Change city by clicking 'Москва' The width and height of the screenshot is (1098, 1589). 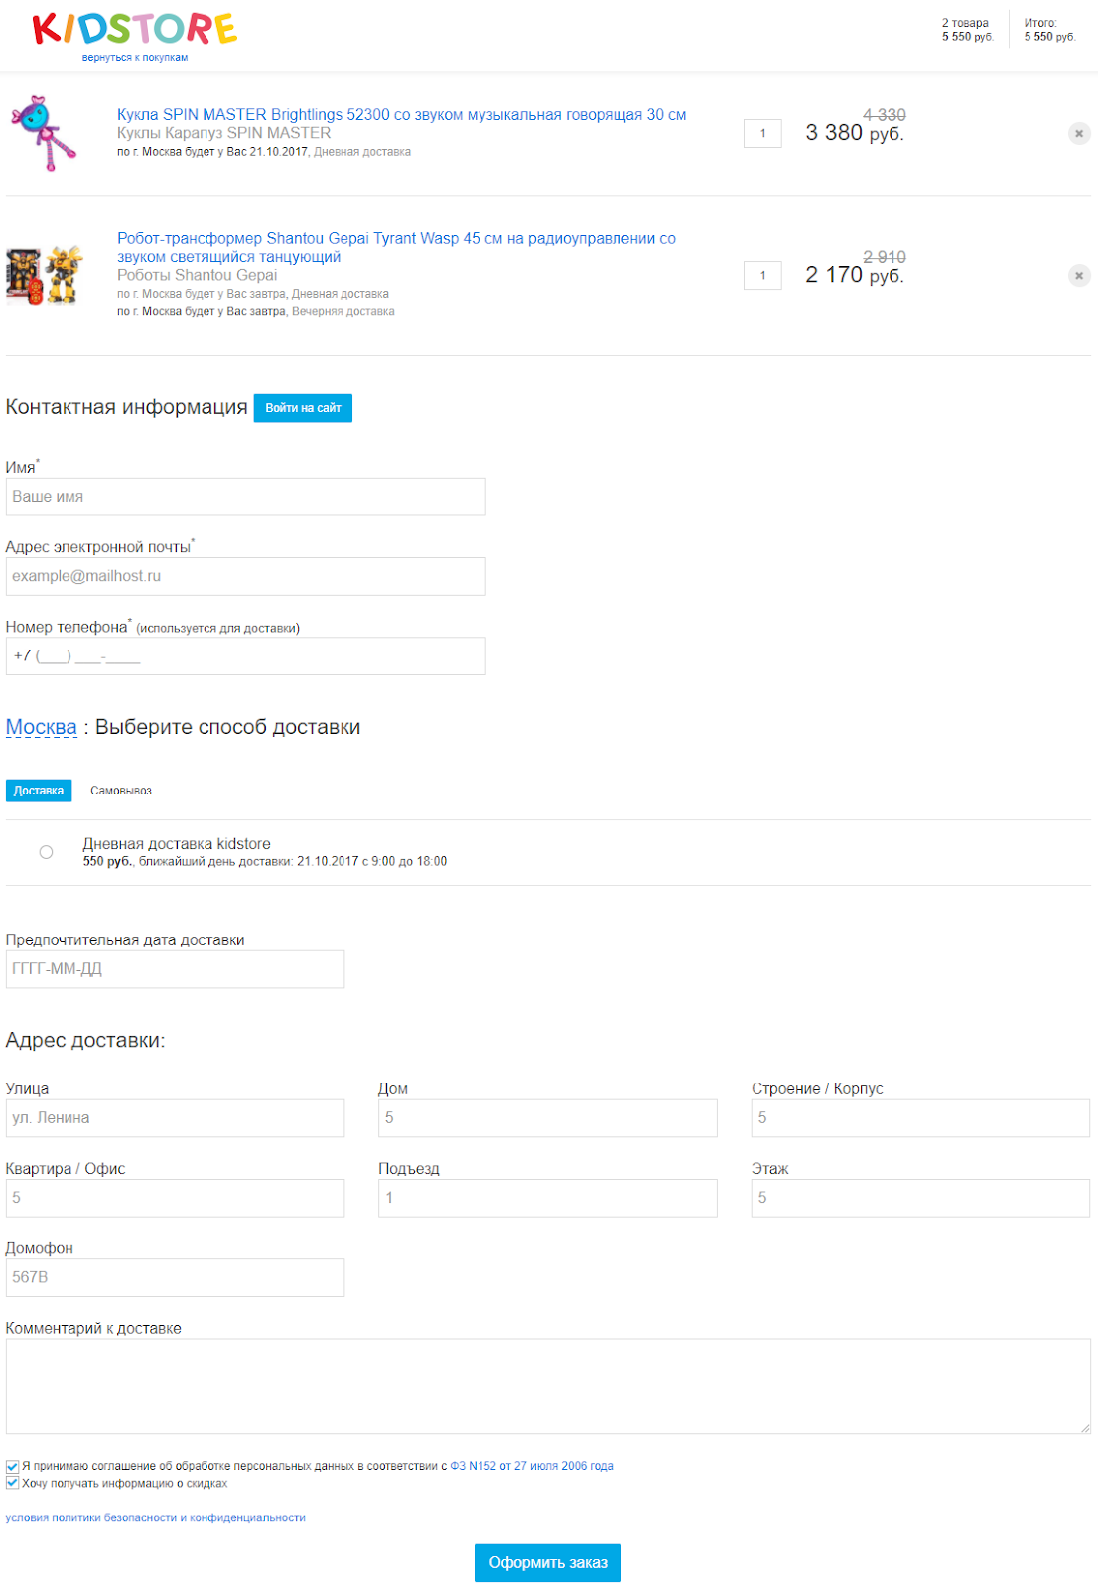point(41,727)
